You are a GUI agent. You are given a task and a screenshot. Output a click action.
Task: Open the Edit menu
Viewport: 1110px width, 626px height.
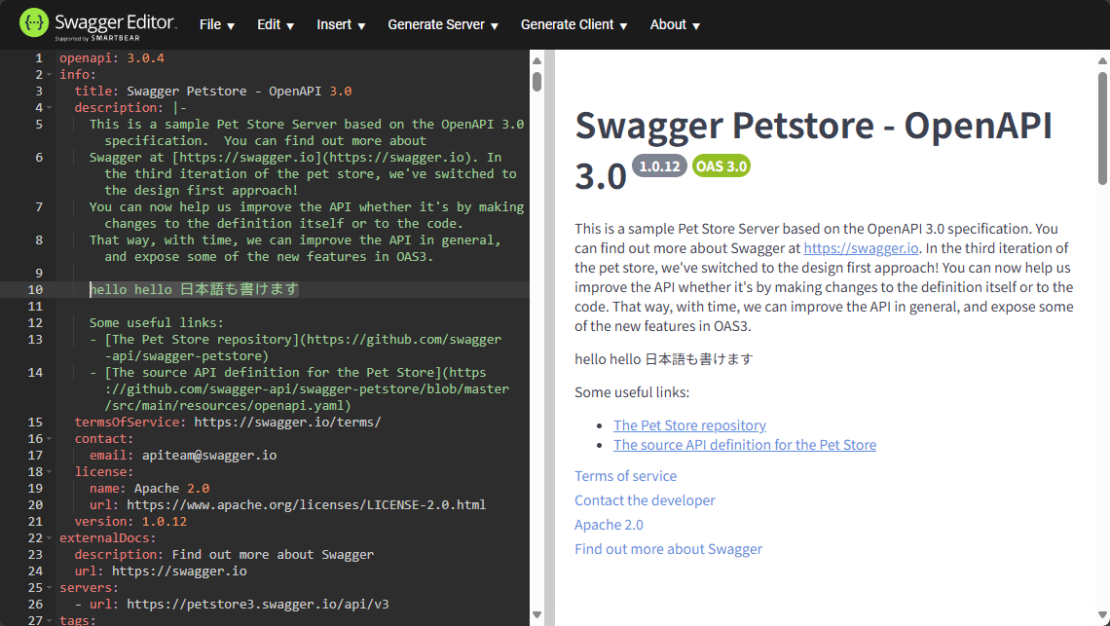click(275, 24)
